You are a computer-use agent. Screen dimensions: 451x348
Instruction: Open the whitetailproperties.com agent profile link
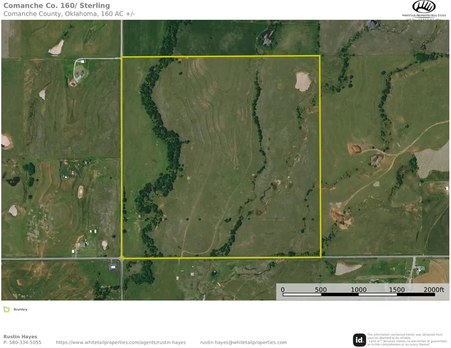coord(121,343)
